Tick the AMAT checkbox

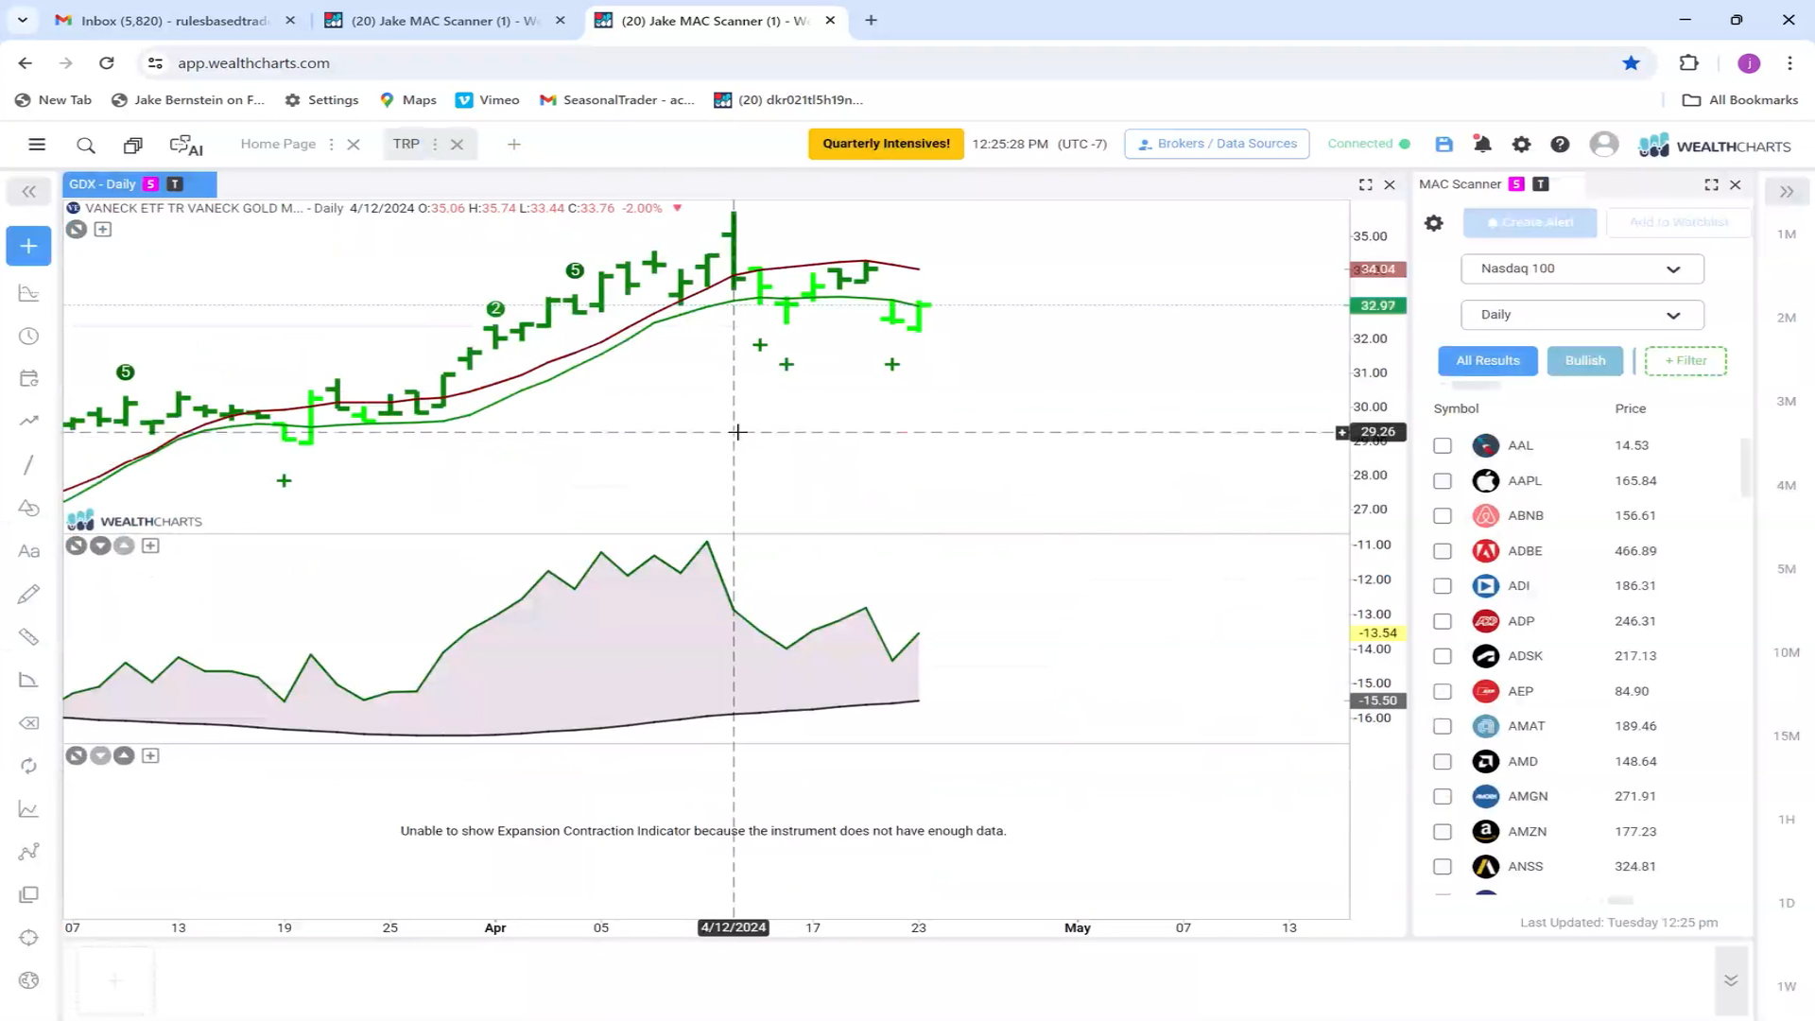click(1442, 726)
